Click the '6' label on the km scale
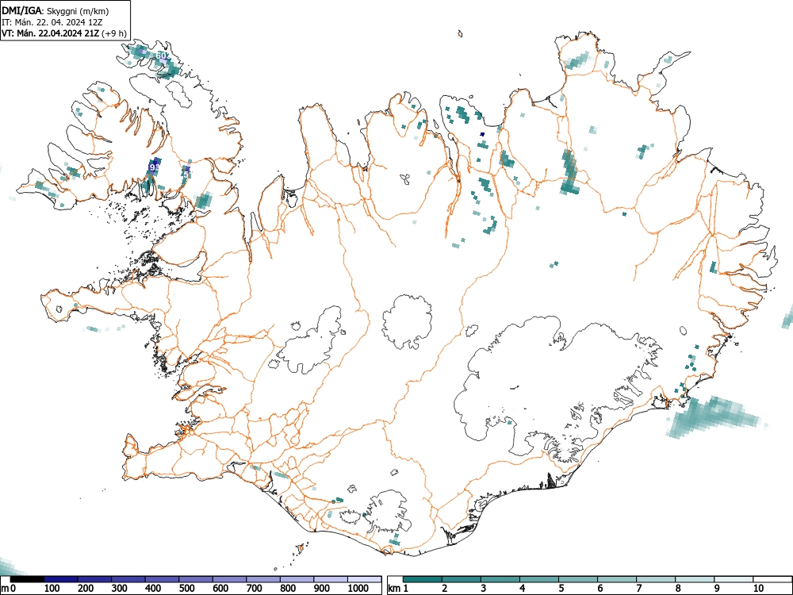This screenshot has width=793, height=595. [x=600, y=588]
